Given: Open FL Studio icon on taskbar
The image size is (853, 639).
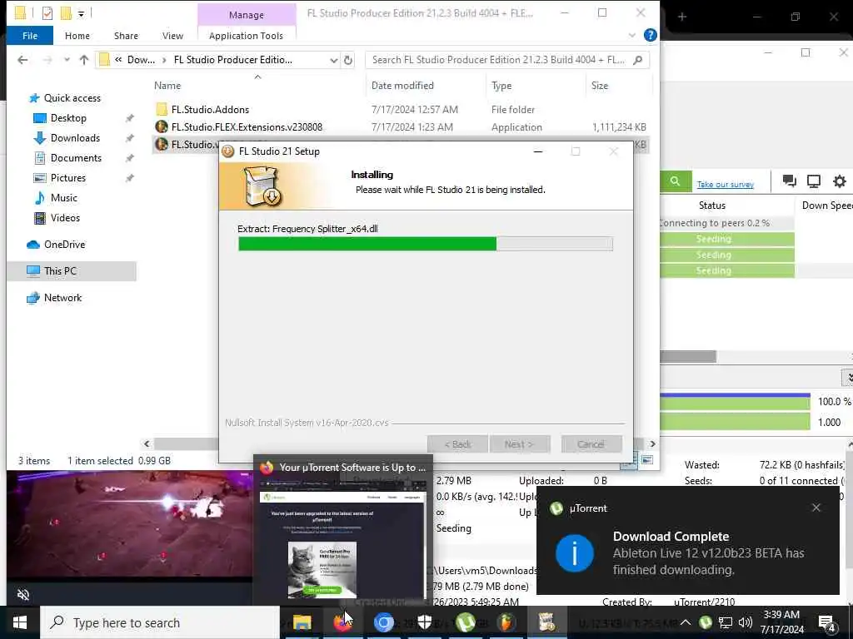Looking at the screenshot, I should point(506,622).
